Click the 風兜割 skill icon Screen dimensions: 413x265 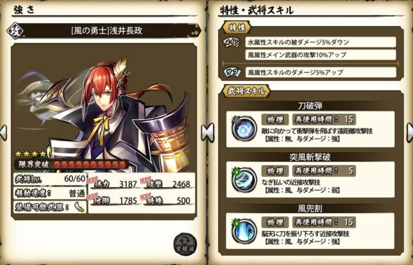(x=244, y=231)
